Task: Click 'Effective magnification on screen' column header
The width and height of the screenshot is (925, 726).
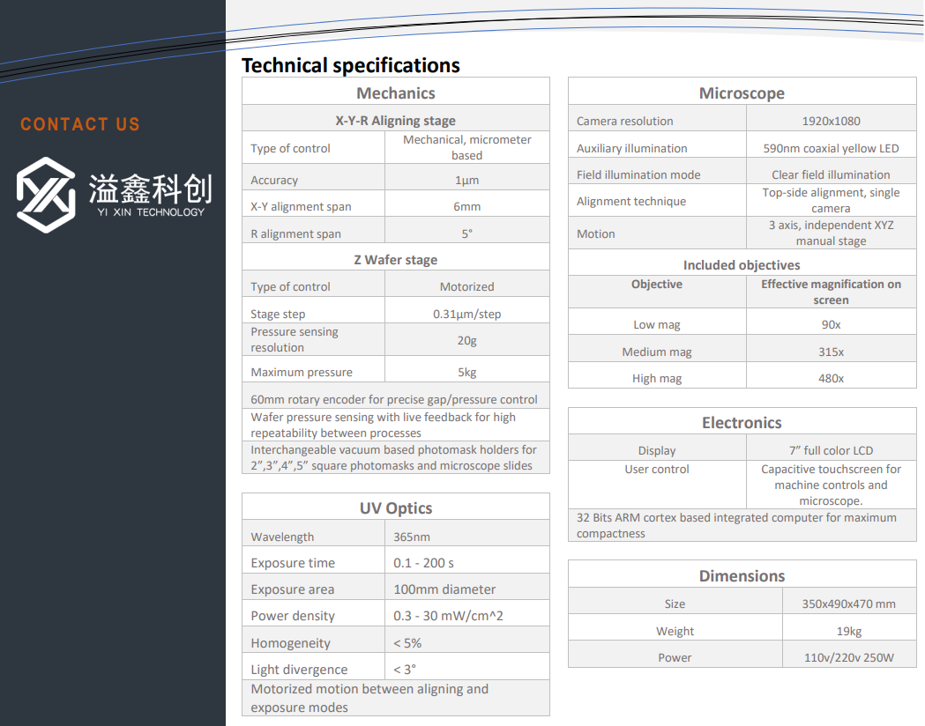Action: (x=832, y=292)
